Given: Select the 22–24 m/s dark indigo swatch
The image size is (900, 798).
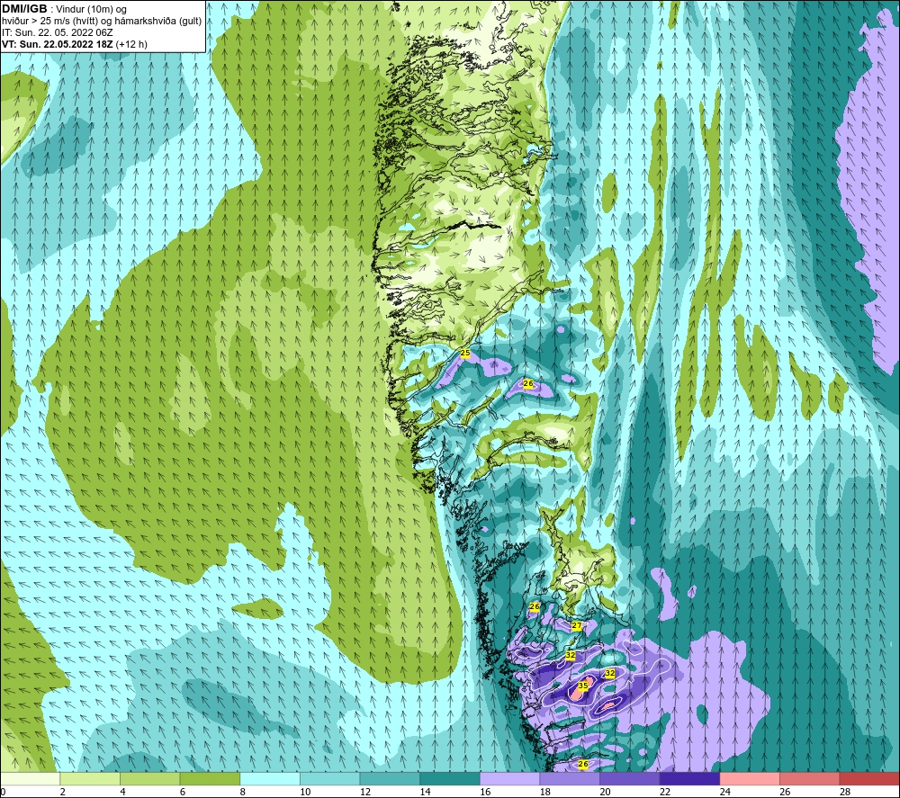Looking at the screenshot, I should [689, 778].
